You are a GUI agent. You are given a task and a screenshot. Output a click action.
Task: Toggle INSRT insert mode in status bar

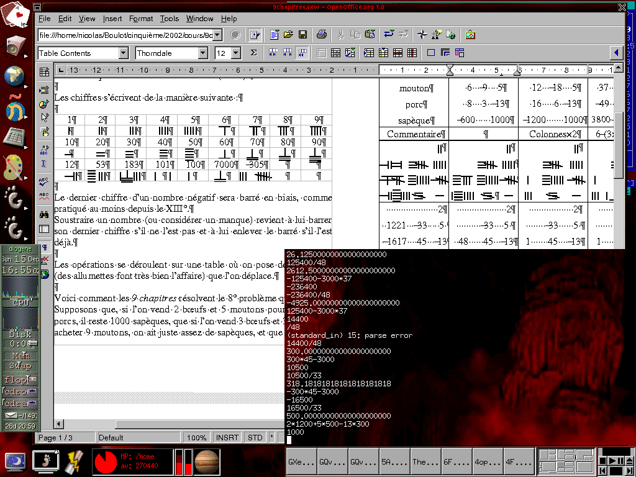coord(227,438)
